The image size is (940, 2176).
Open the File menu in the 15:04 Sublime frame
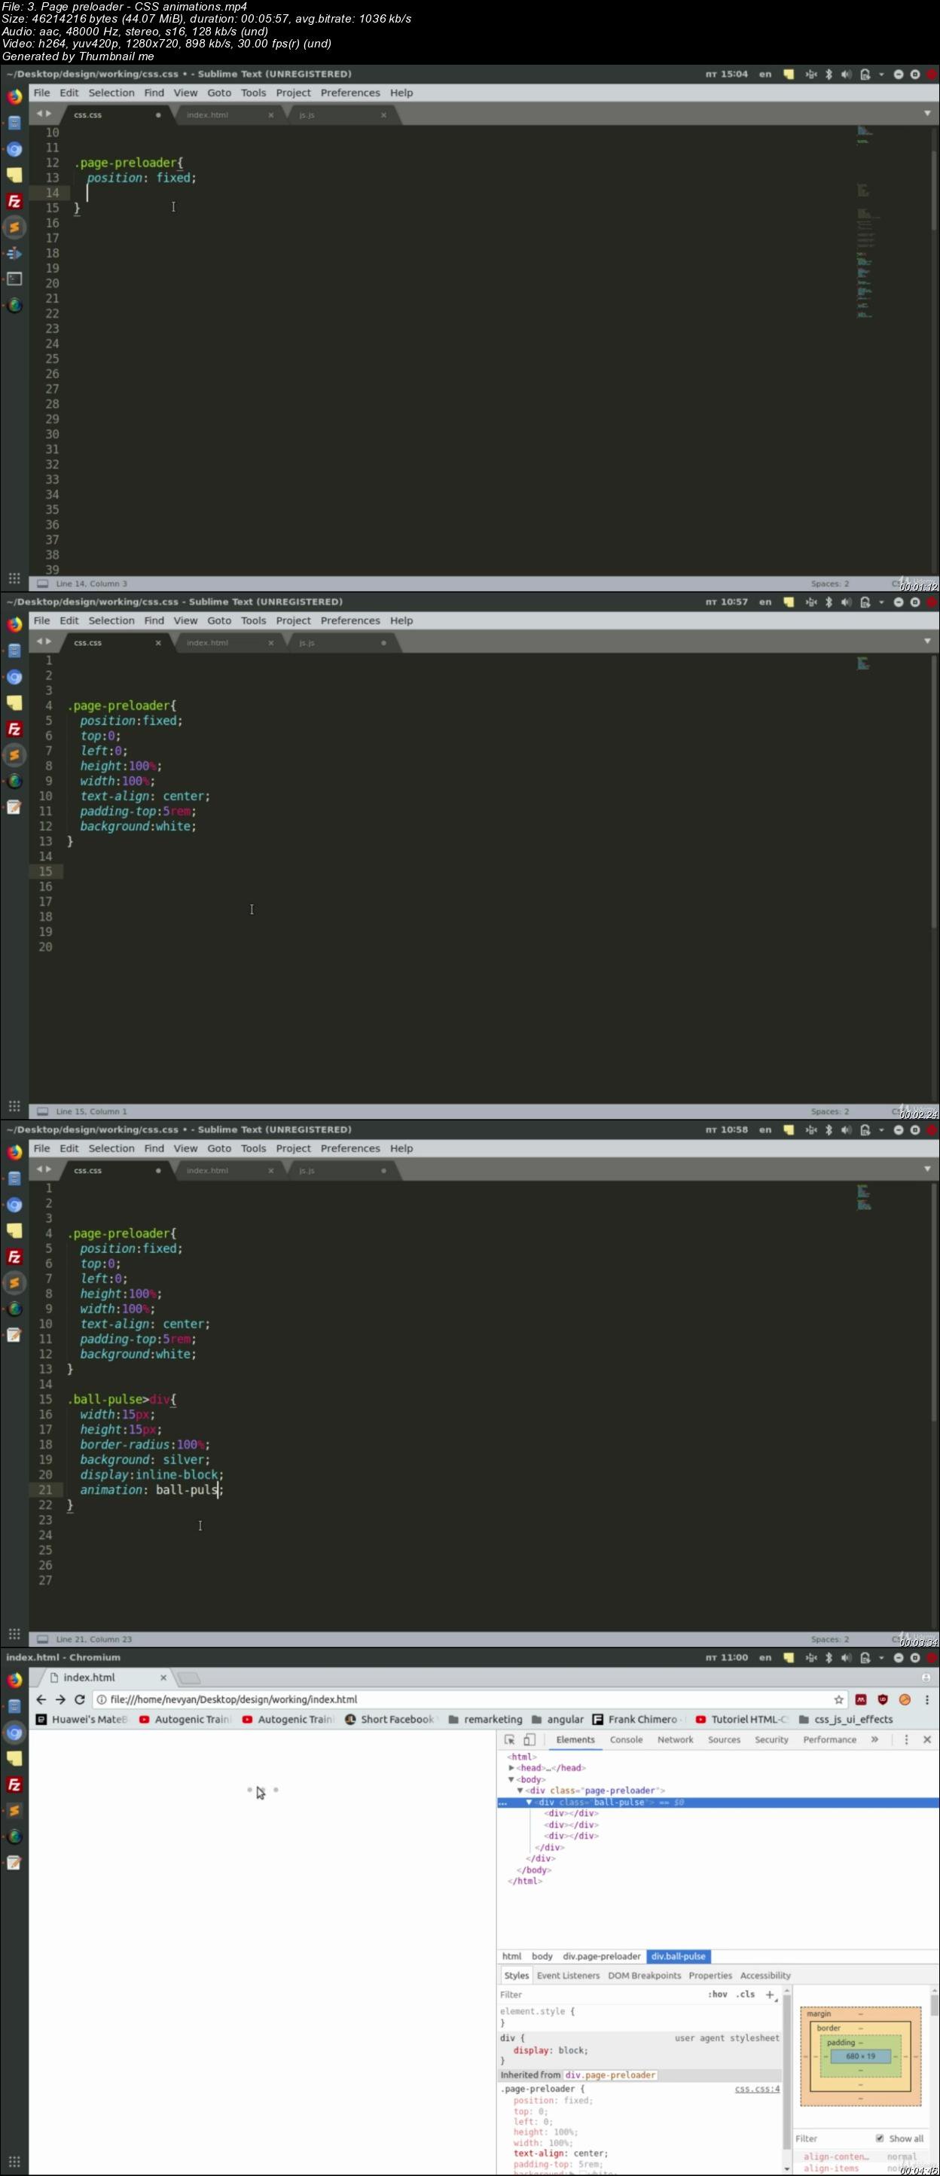click(x=41, y=93)
